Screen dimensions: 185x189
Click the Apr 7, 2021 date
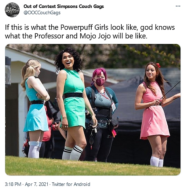(37, 184)
